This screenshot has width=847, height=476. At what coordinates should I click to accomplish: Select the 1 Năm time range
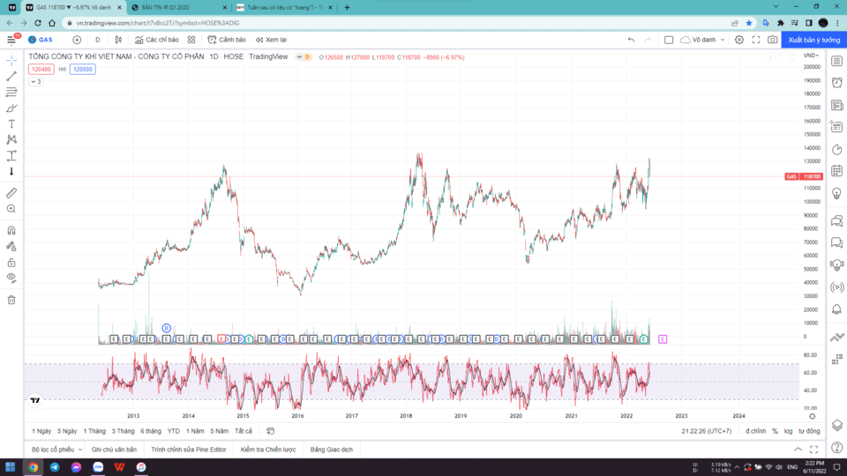pos(196,431)
